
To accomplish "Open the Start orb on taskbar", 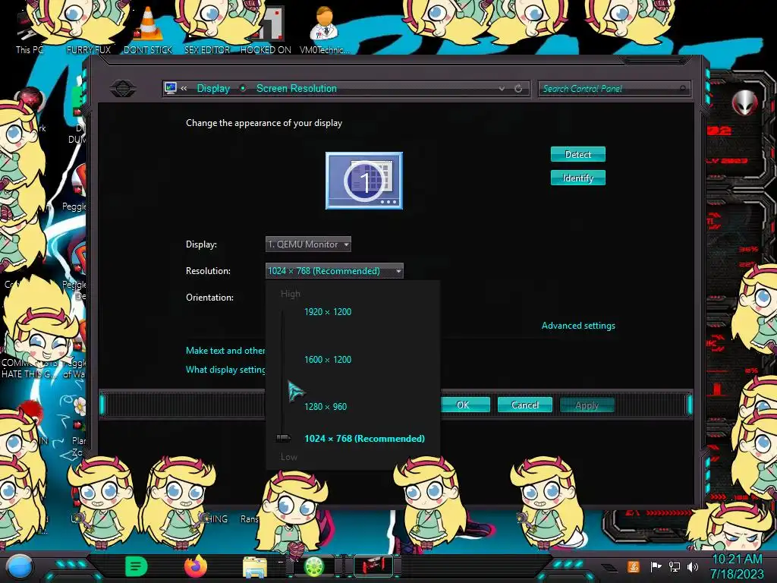I will point(19,566).
